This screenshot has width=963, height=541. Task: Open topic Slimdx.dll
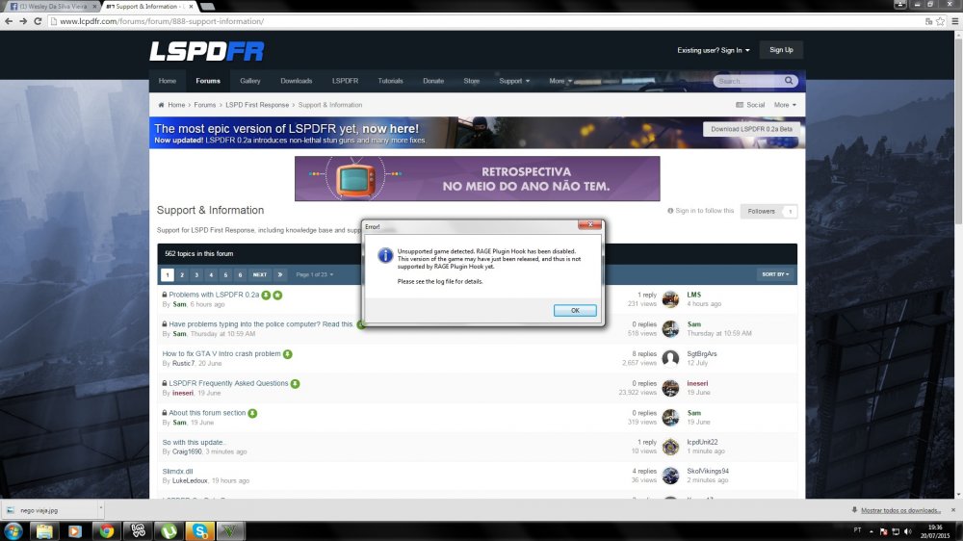(177, 472)
